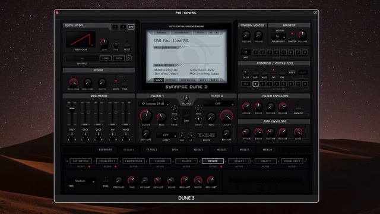
Task: Select the Compressor effect slot
Action: [134, 161]
